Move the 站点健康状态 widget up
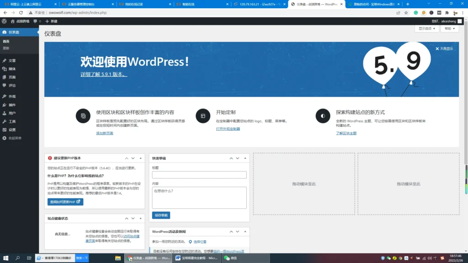468x263 pixels. 127,219
